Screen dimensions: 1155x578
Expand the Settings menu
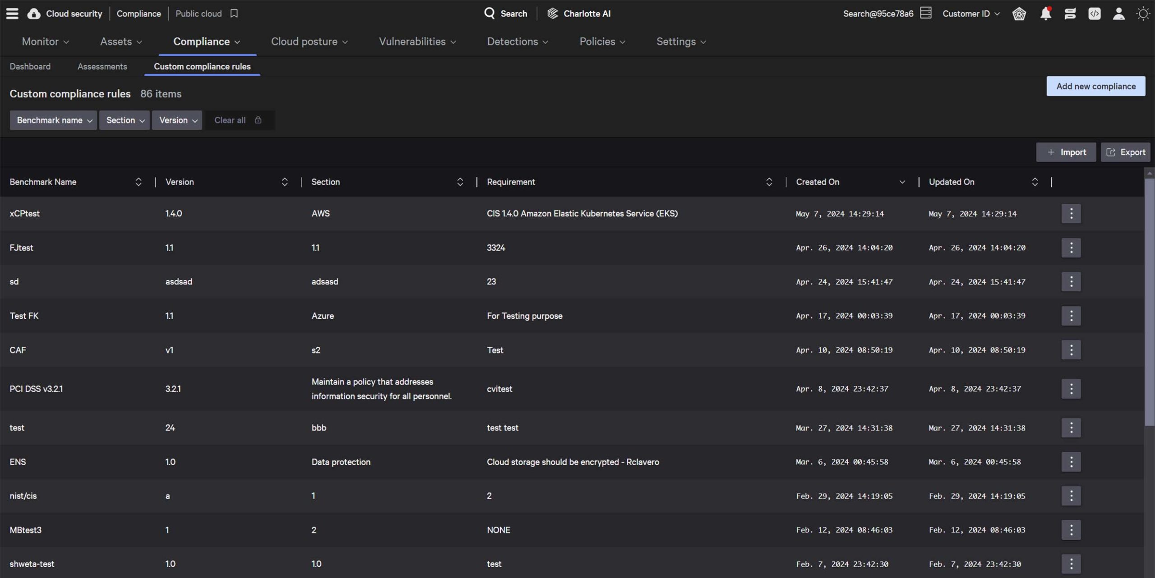681,41
